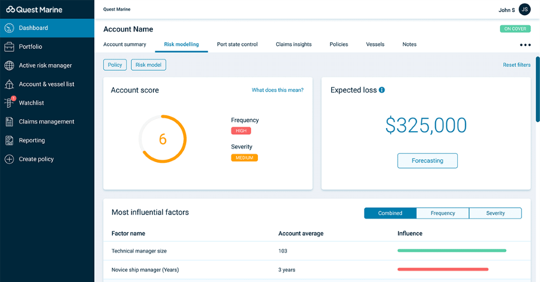
Task: Click the Active risk manager globe icon
Action: 9,65
